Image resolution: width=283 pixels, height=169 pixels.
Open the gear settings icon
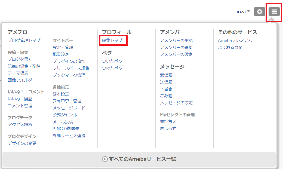click(259, 11)
